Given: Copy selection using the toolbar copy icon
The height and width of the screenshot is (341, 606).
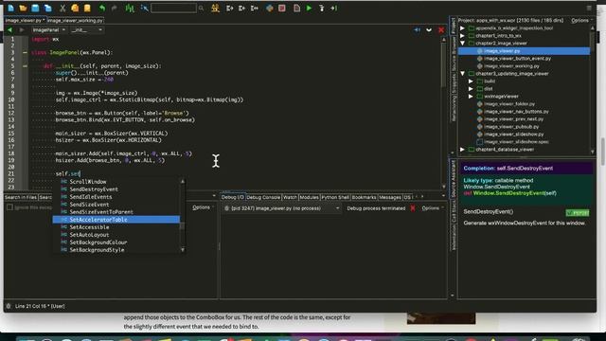Looking at the screenshot, I should point(75,8).
